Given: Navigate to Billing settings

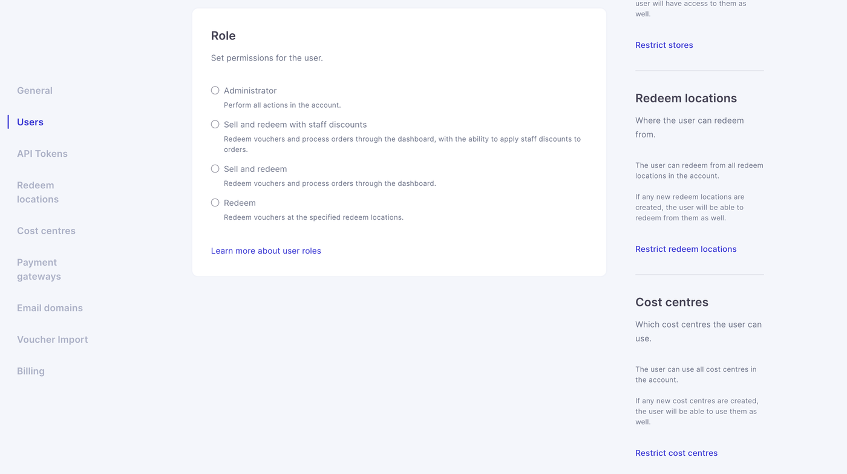Looking at the screenshot, I should pos(31,371).
